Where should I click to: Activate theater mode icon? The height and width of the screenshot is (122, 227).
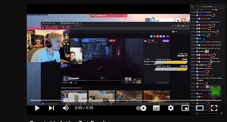pos(200,108)
